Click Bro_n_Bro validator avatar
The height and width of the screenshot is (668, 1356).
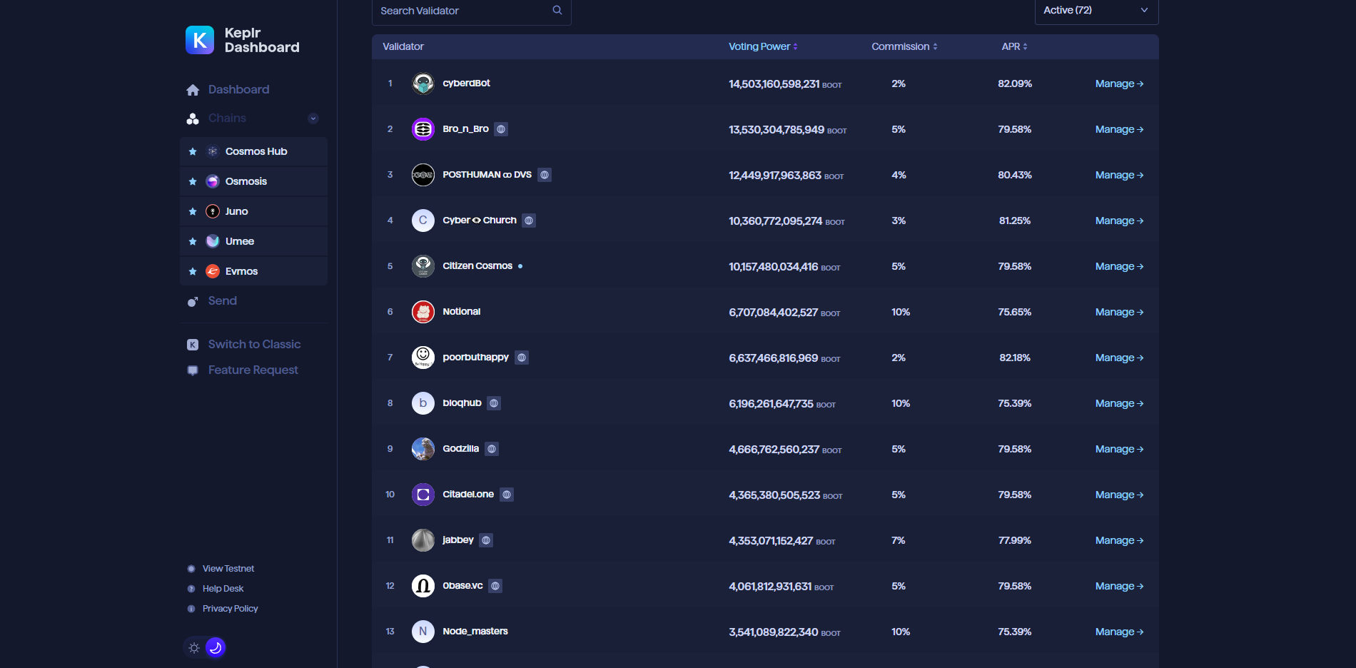[x=423, y=129]
